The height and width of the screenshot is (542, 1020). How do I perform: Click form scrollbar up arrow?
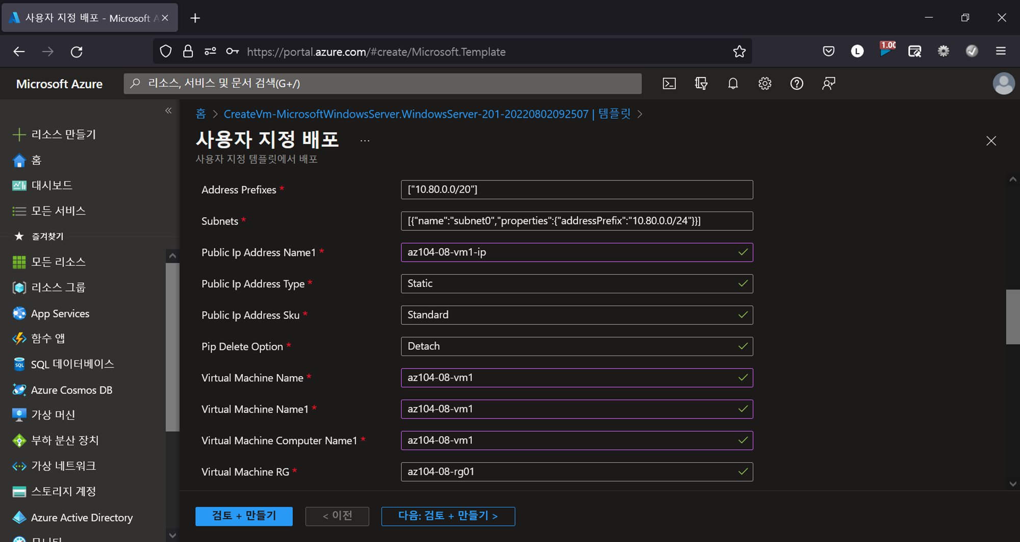point(1013,179)
